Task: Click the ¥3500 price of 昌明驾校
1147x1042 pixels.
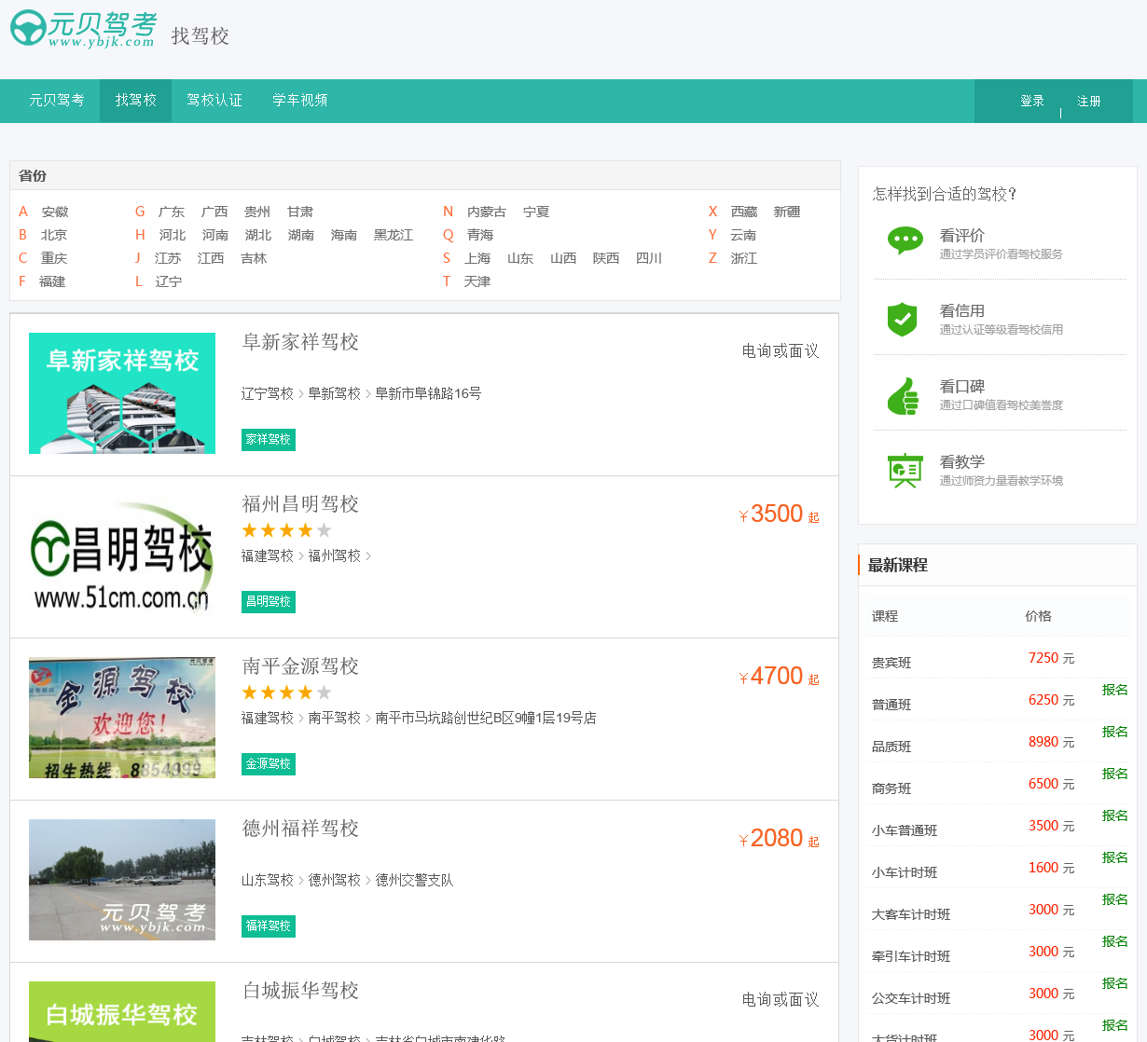Action: click(x=779, y=514)
